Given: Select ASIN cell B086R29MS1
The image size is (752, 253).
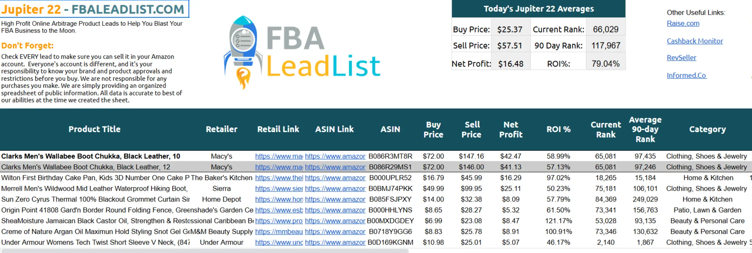Looking at the screenshot, I should click(390, 167).
